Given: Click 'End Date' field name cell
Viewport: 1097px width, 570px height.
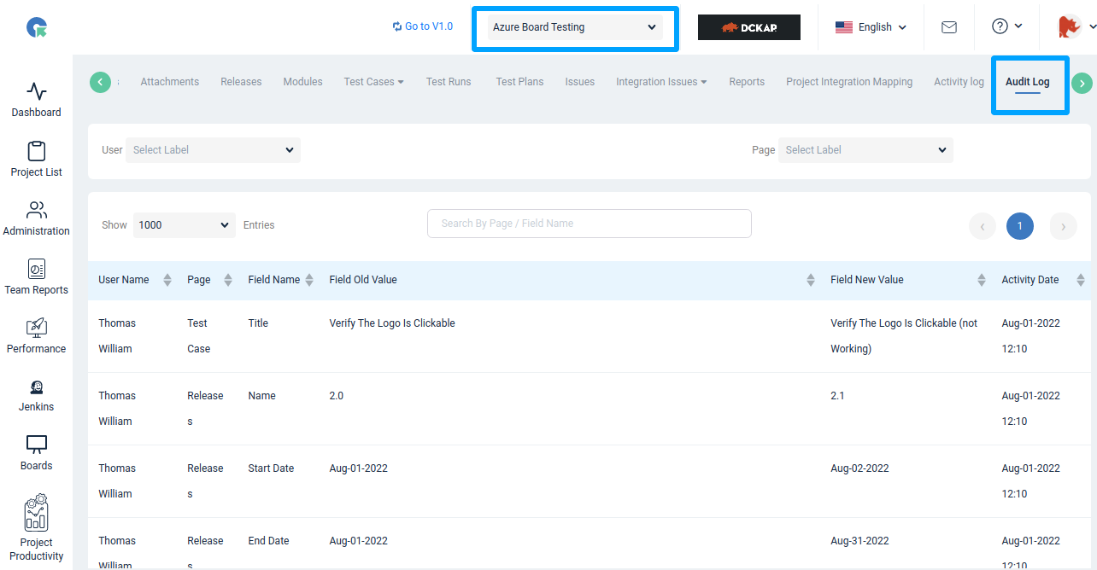Looking at the screenshot, I should (x=268, y=541).
